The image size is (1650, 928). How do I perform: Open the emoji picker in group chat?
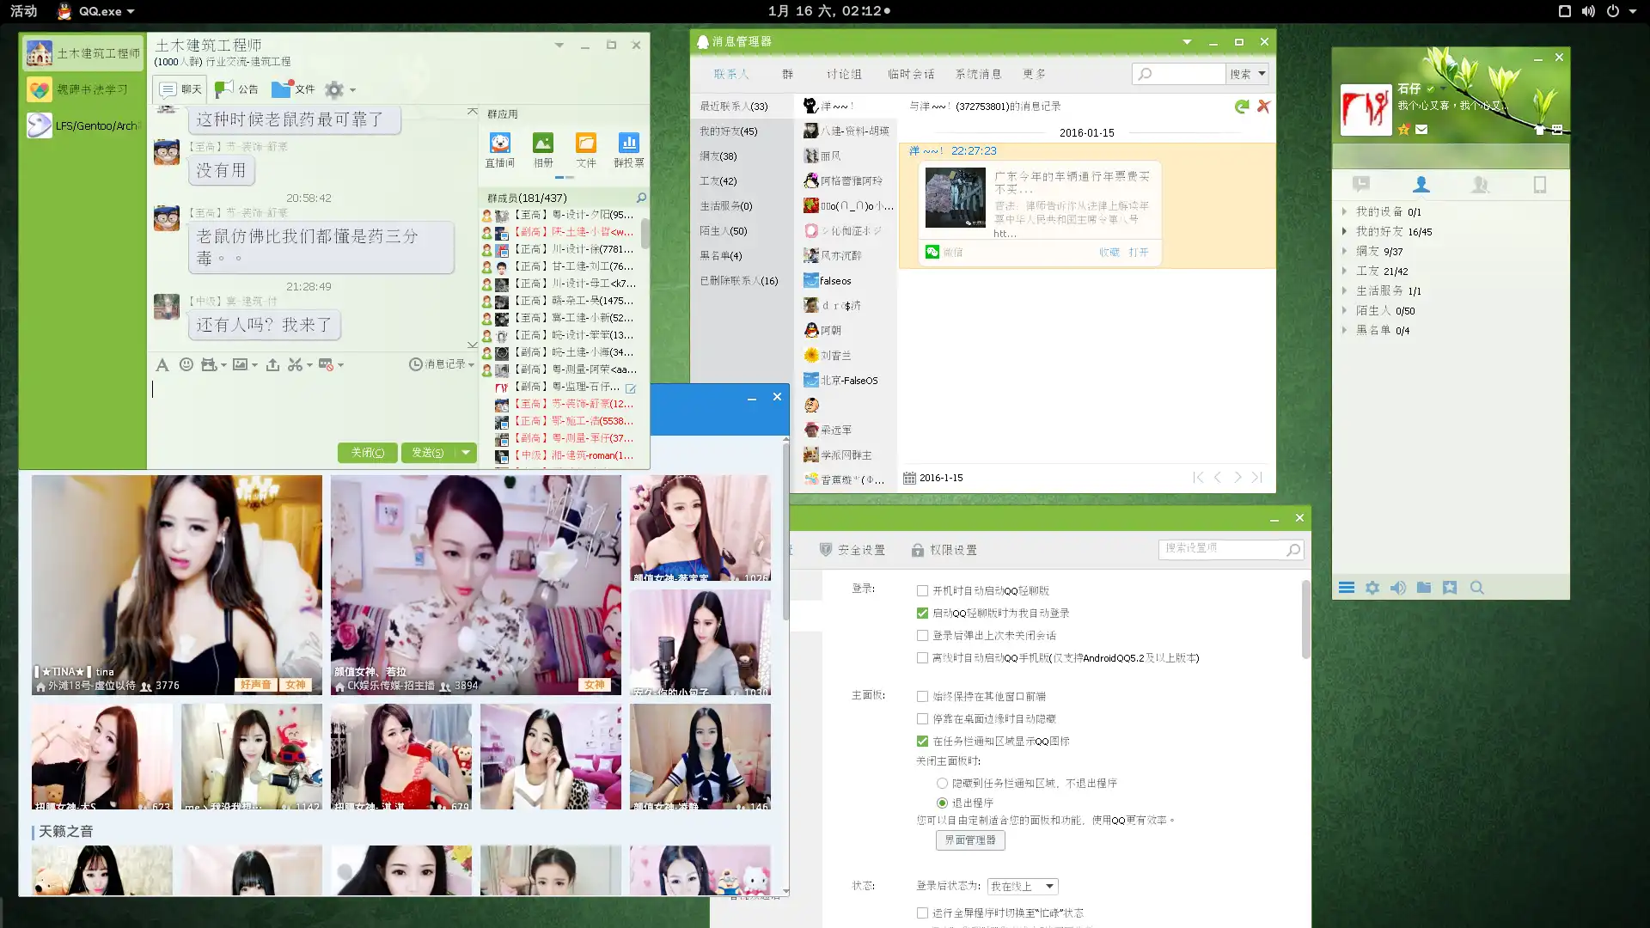(186, 365)
